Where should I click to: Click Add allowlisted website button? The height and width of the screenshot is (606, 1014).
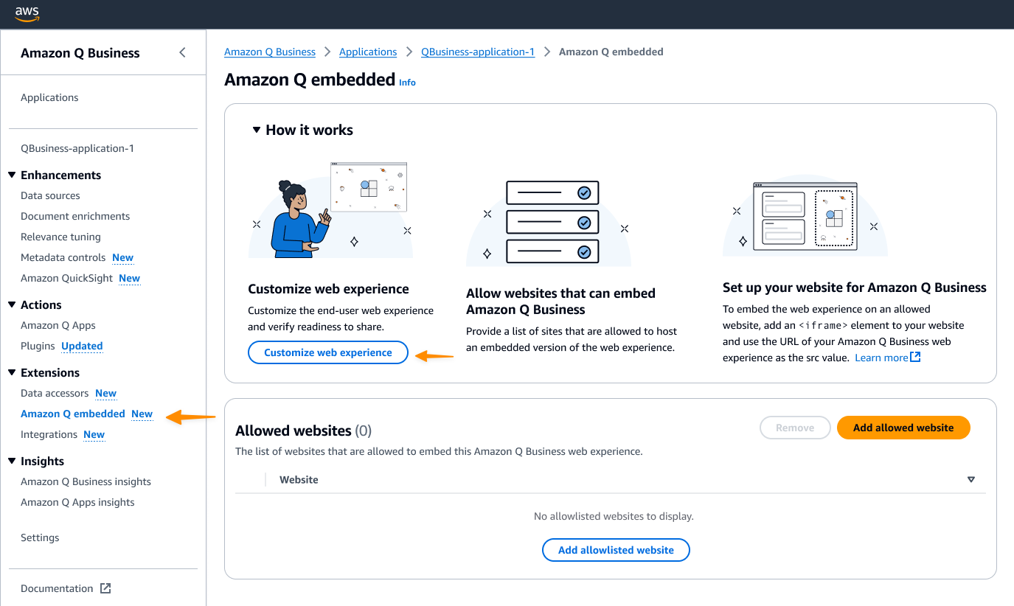click(616, 550)
